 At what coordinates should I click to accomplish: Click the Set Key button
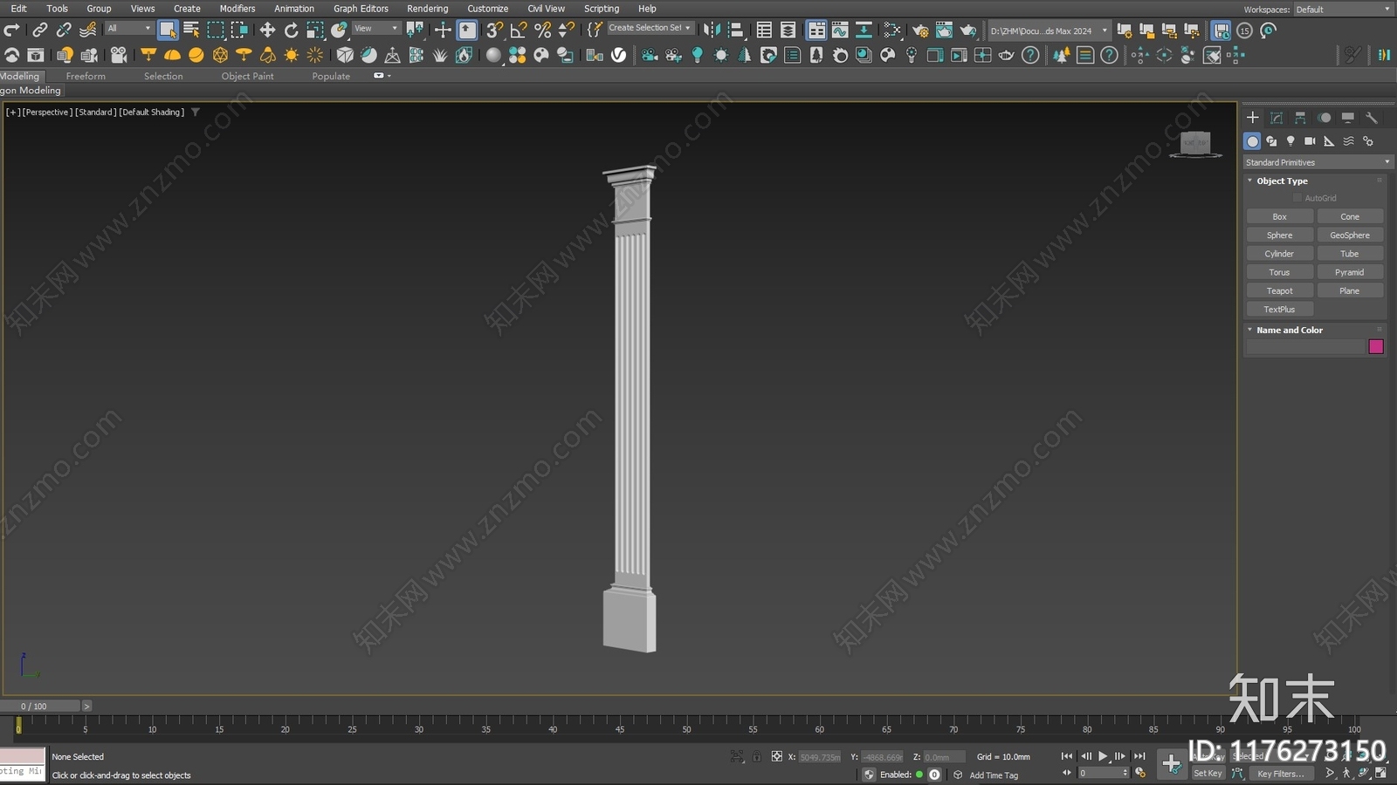[1208, 774]
